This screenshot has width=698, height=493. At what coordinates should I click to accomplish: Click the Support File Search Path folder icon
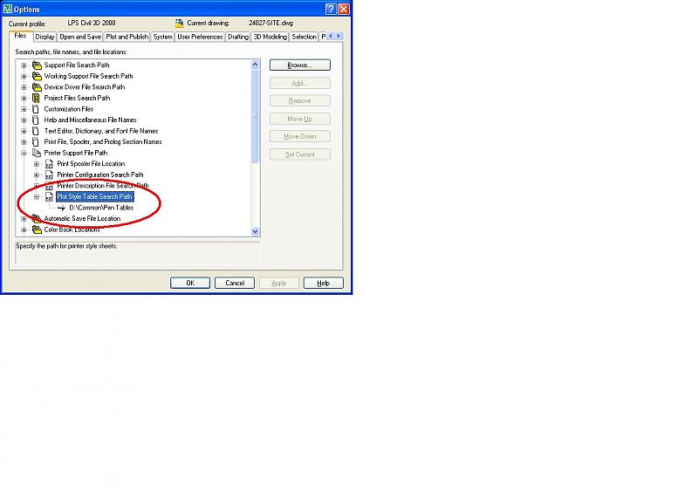click(37, 65)
